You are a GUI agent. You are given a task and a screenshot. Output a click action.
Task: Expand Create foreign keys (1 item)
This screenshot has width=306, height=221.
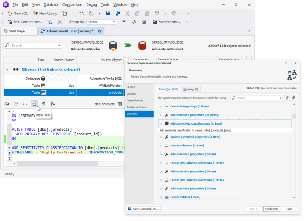[161, 107]
